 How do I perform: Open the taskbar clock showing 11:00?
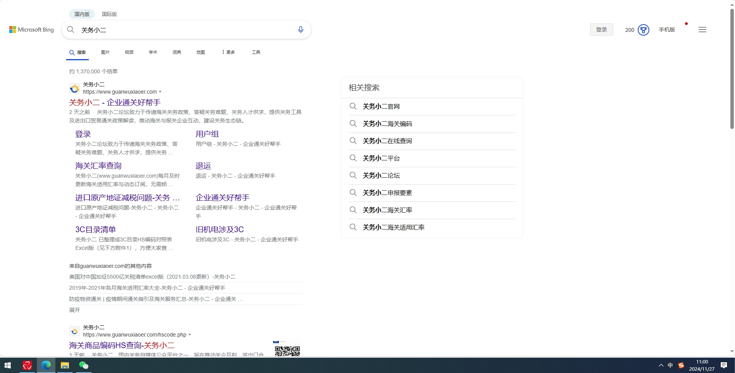pyautogui.click(x=702, y=365)
